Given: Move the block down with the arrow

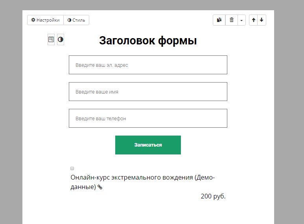Looking at the screenshot, I should pyautogui.click(x=262, y=20).
